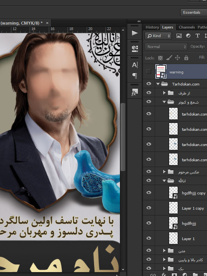The height and width of the screenshot is (276, 207).
Task: Switch to the Paths tab
Action: click(202, 27)
